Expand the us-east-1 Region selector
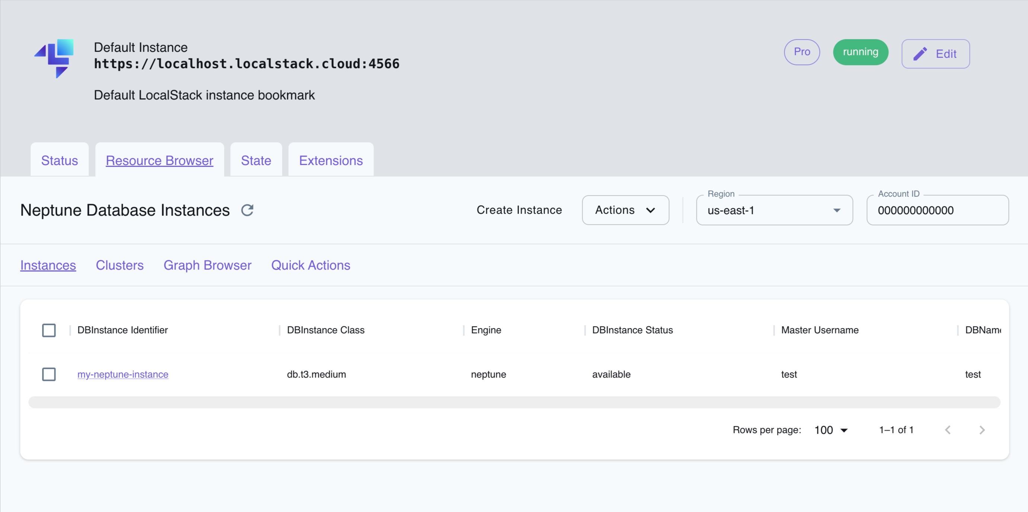This screenshot has width=1028, height=512. [774, 210]
